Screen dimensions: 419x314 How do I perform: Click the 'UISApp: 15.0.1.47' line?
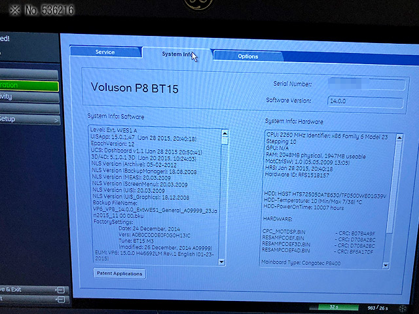pos(144,138)
